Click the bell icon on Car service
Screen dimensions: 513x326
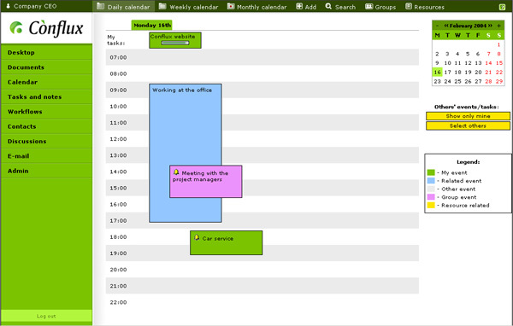(197, 237)
